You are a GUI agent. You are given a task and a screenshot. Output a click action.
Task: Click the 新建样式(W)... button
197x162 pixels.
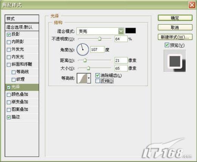175,37
